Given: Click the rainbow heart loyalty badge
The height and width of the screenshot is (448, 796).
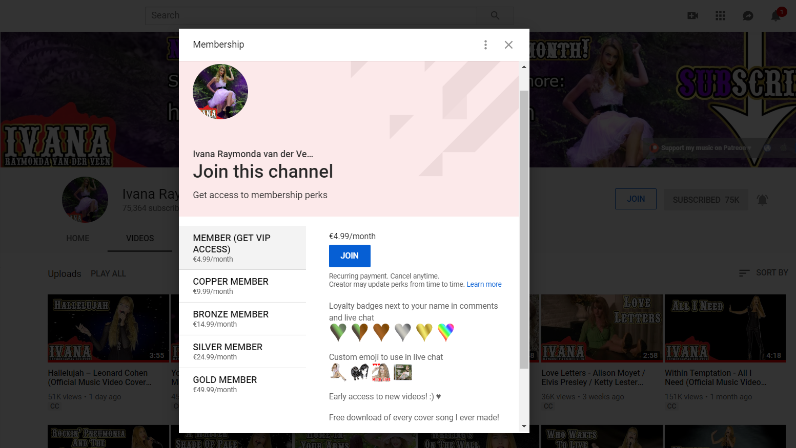Looking at the screenshot, I should 446,332.
